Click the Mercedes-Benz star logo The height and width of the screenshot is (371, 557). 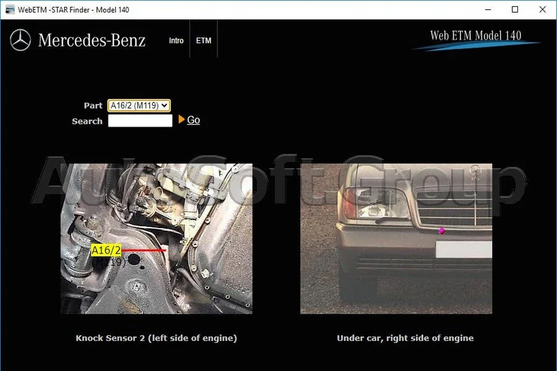[x=20, y=41]
